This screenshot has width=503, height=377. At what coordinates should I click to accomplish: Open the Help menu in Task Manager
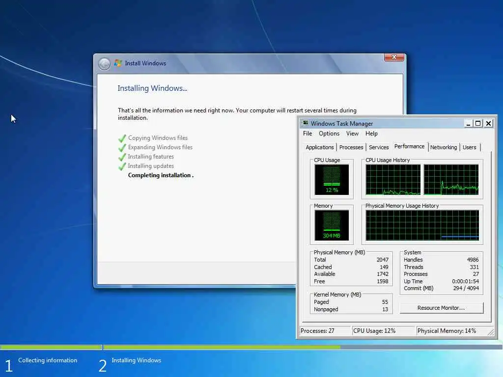371,134
